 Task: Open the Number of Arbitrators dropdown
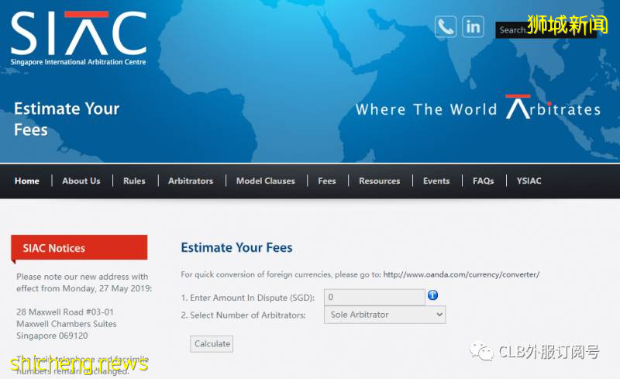click(x=384, y=315)
